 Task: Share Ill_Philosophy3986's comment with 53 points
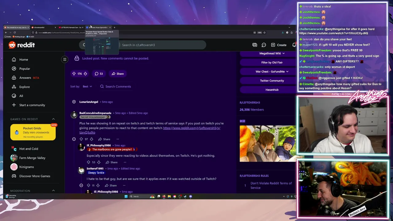pos(111,162)
